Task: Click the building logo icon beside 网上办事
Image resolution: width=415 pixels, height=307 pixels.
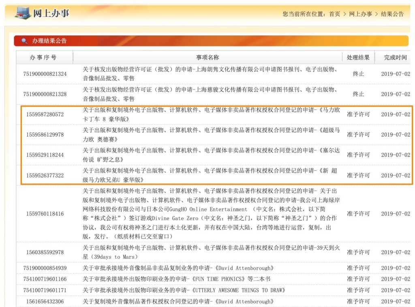Action: pyautogui.click(x=23, y=13)
